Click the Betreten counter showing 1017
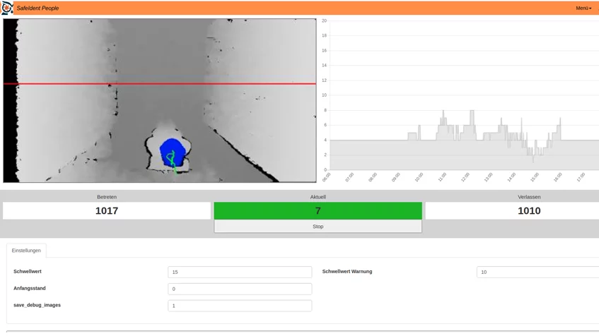The width and height of the screenshot is (599, 336). [x=107, y=210]
